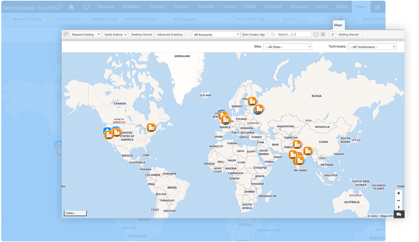The height and width of the screenshot is (242, 419).
Task: Open the reports chart icon in background header
Action: [378, 7]
